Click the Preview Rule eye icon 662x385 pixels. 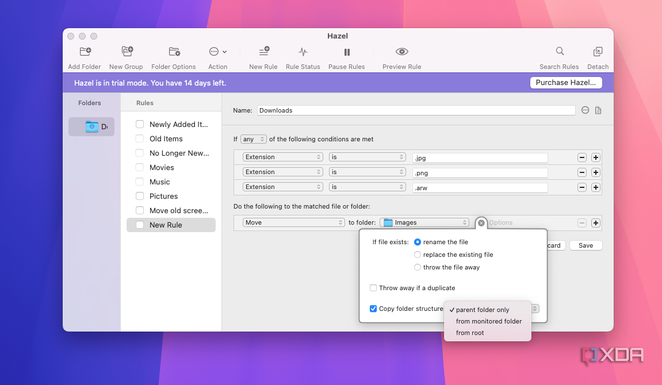(401, 52)
